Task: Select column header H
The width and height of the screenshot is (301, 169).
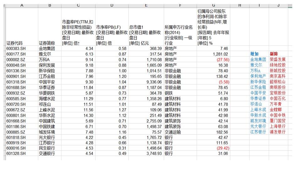Action: click(x=240, y=5)
